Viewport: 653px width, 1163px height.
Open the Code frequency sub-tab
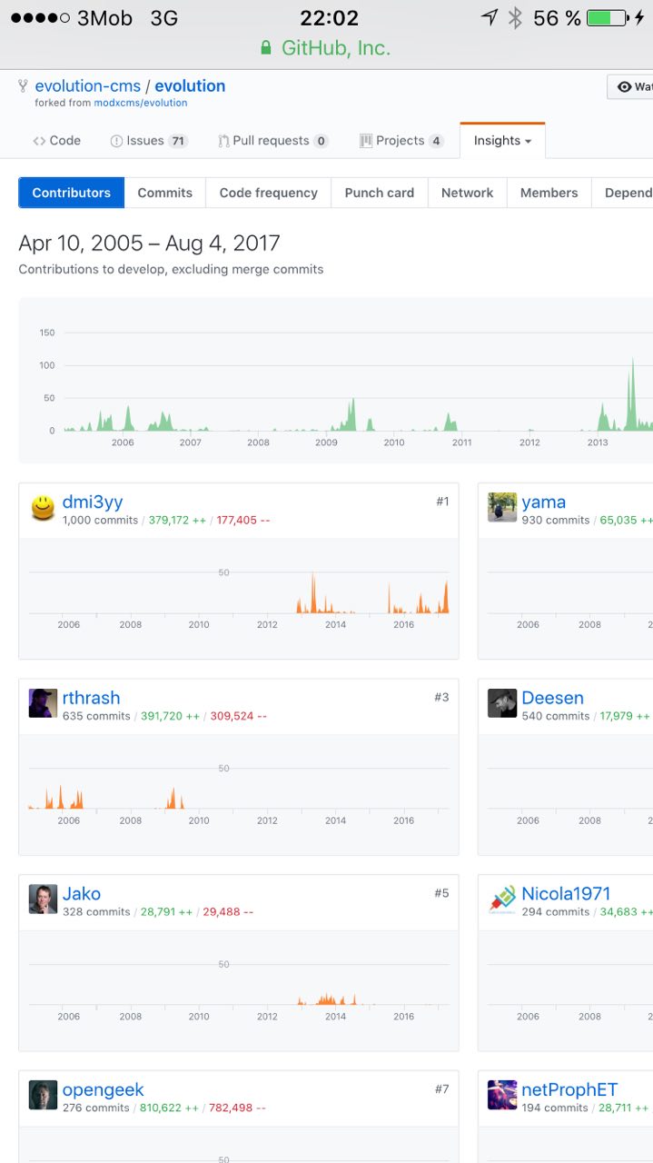269,193
